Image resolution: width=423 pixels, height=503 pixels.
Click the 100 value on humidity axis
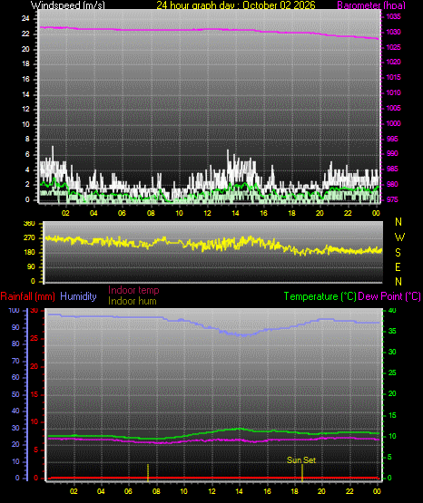[x=15, y=311]
